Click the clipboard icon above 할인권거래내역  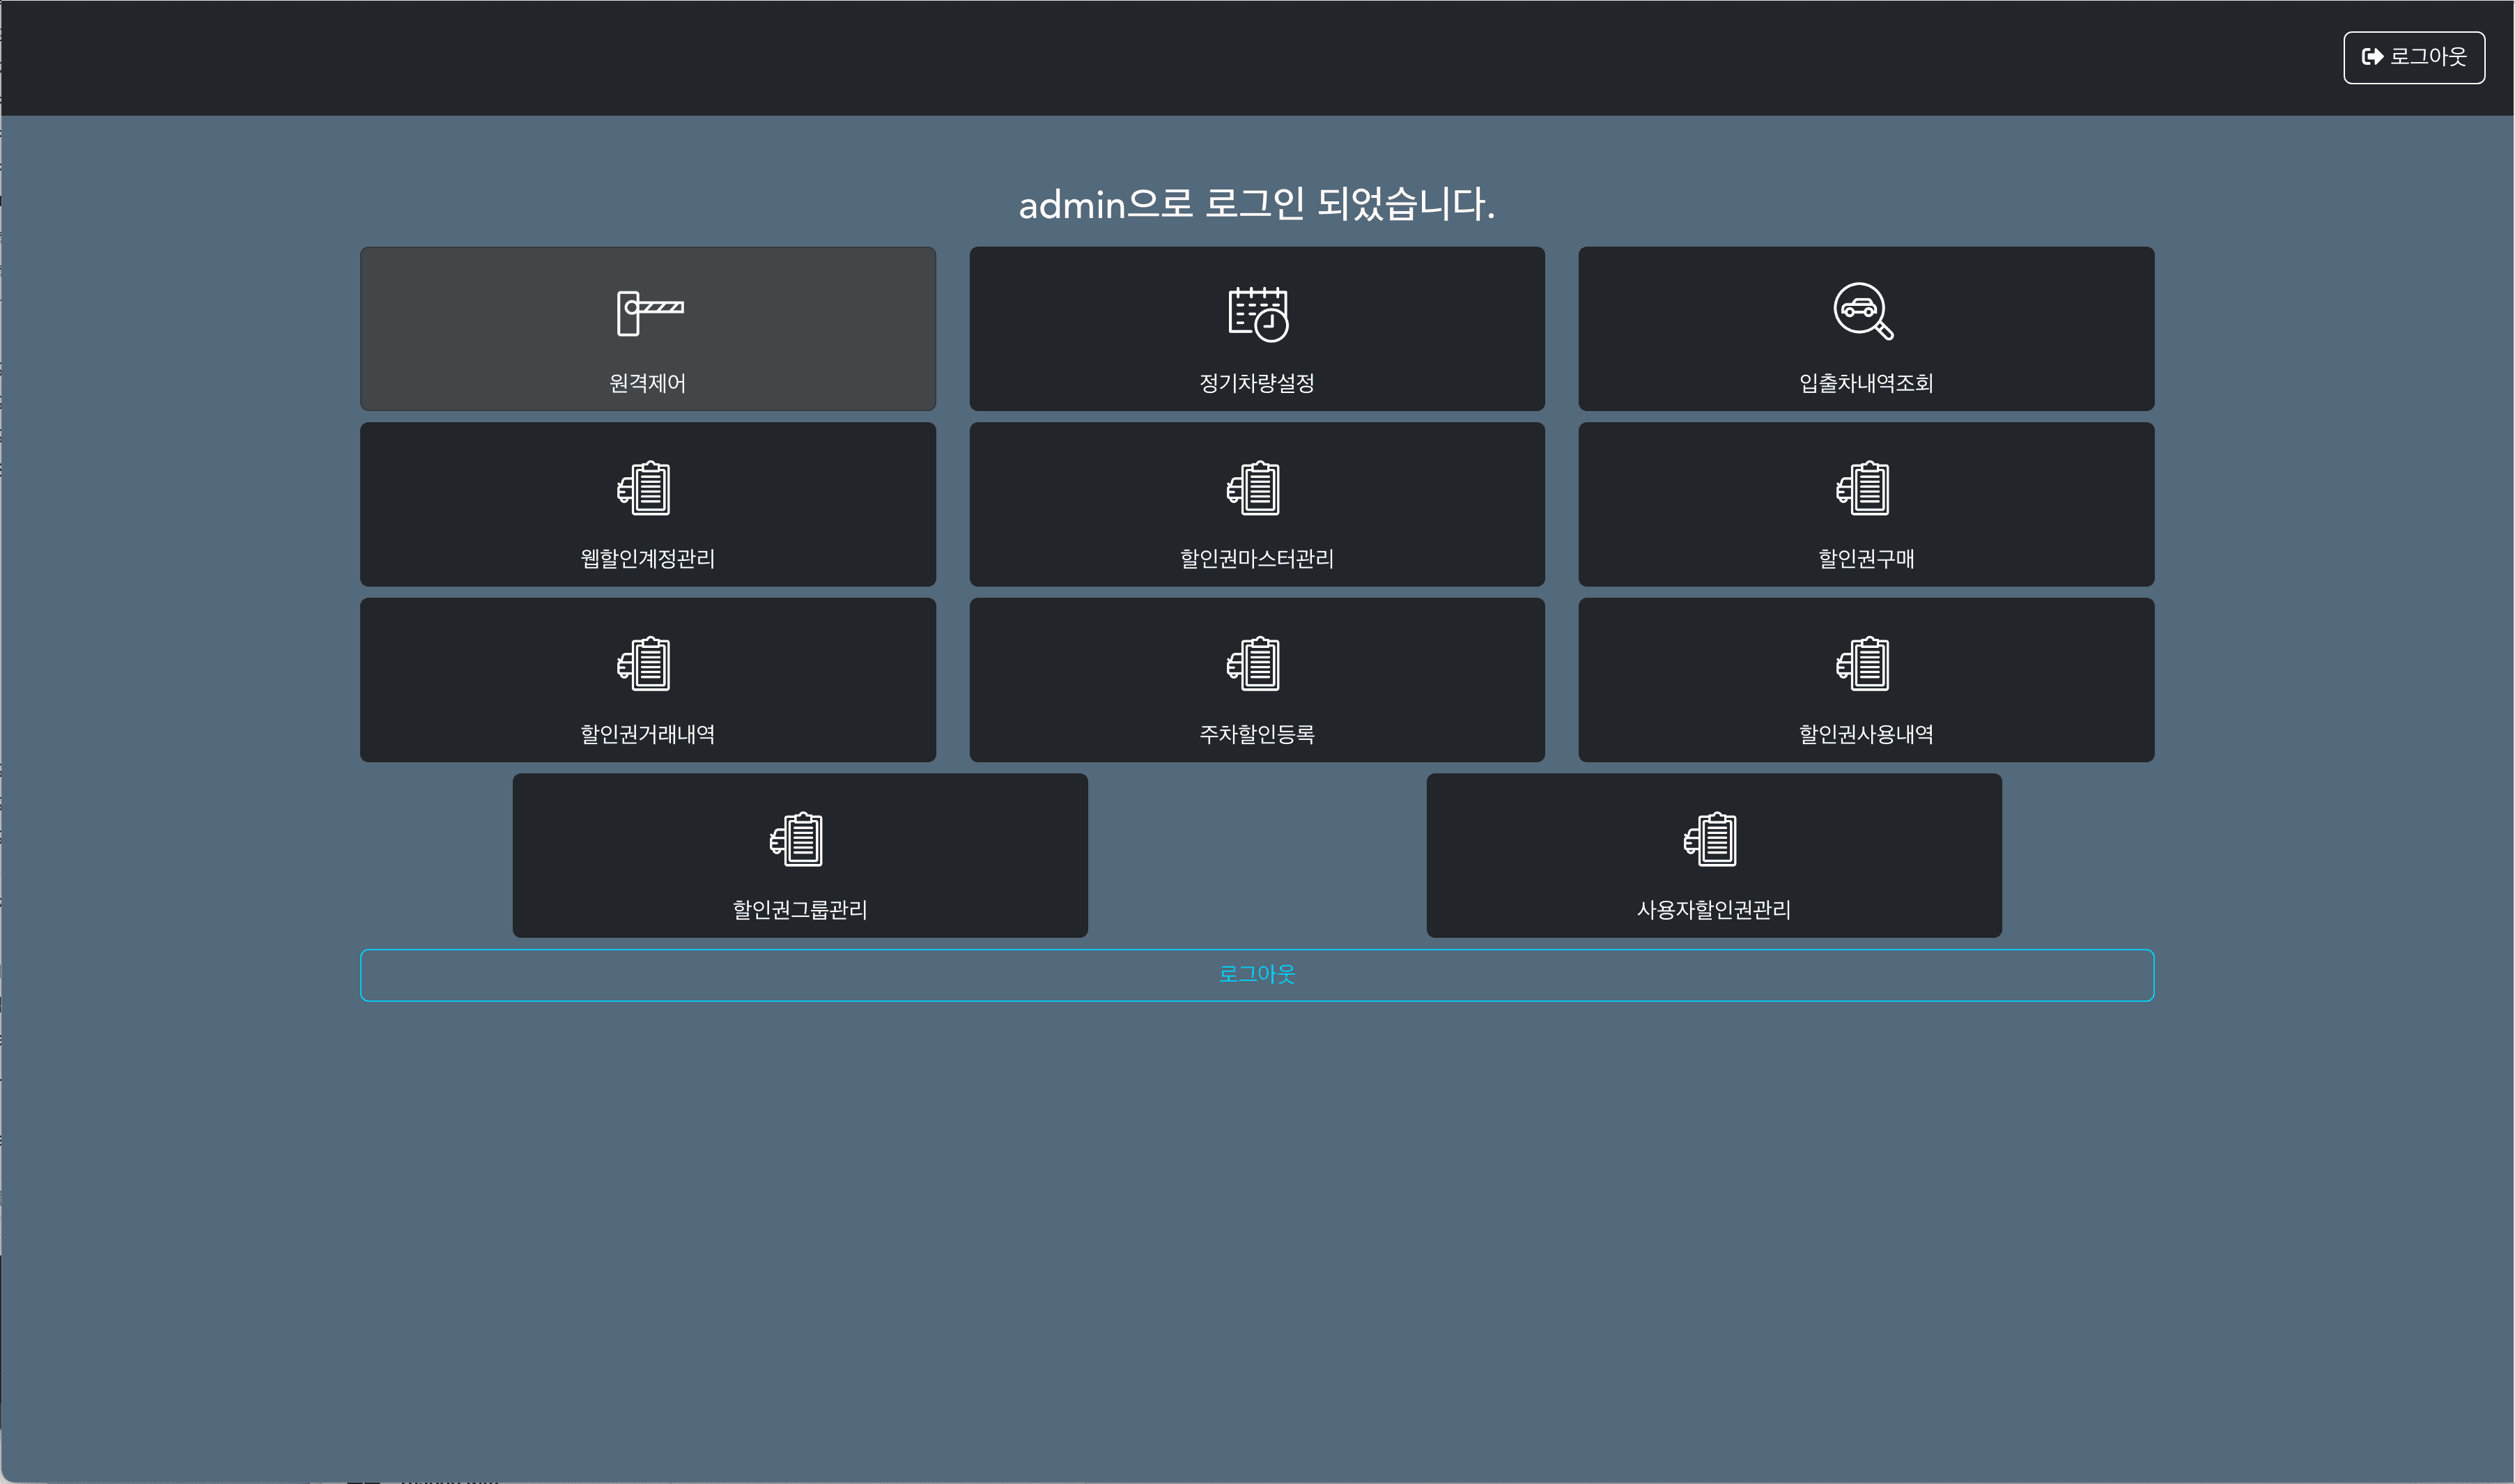[645, 663]
